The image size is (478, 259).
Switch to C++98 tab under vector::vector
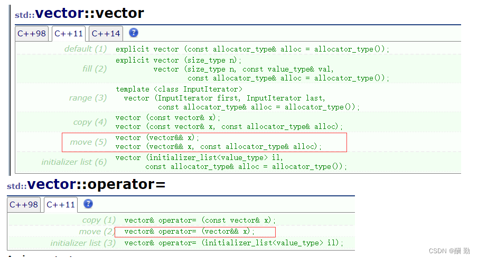[32, 34]
